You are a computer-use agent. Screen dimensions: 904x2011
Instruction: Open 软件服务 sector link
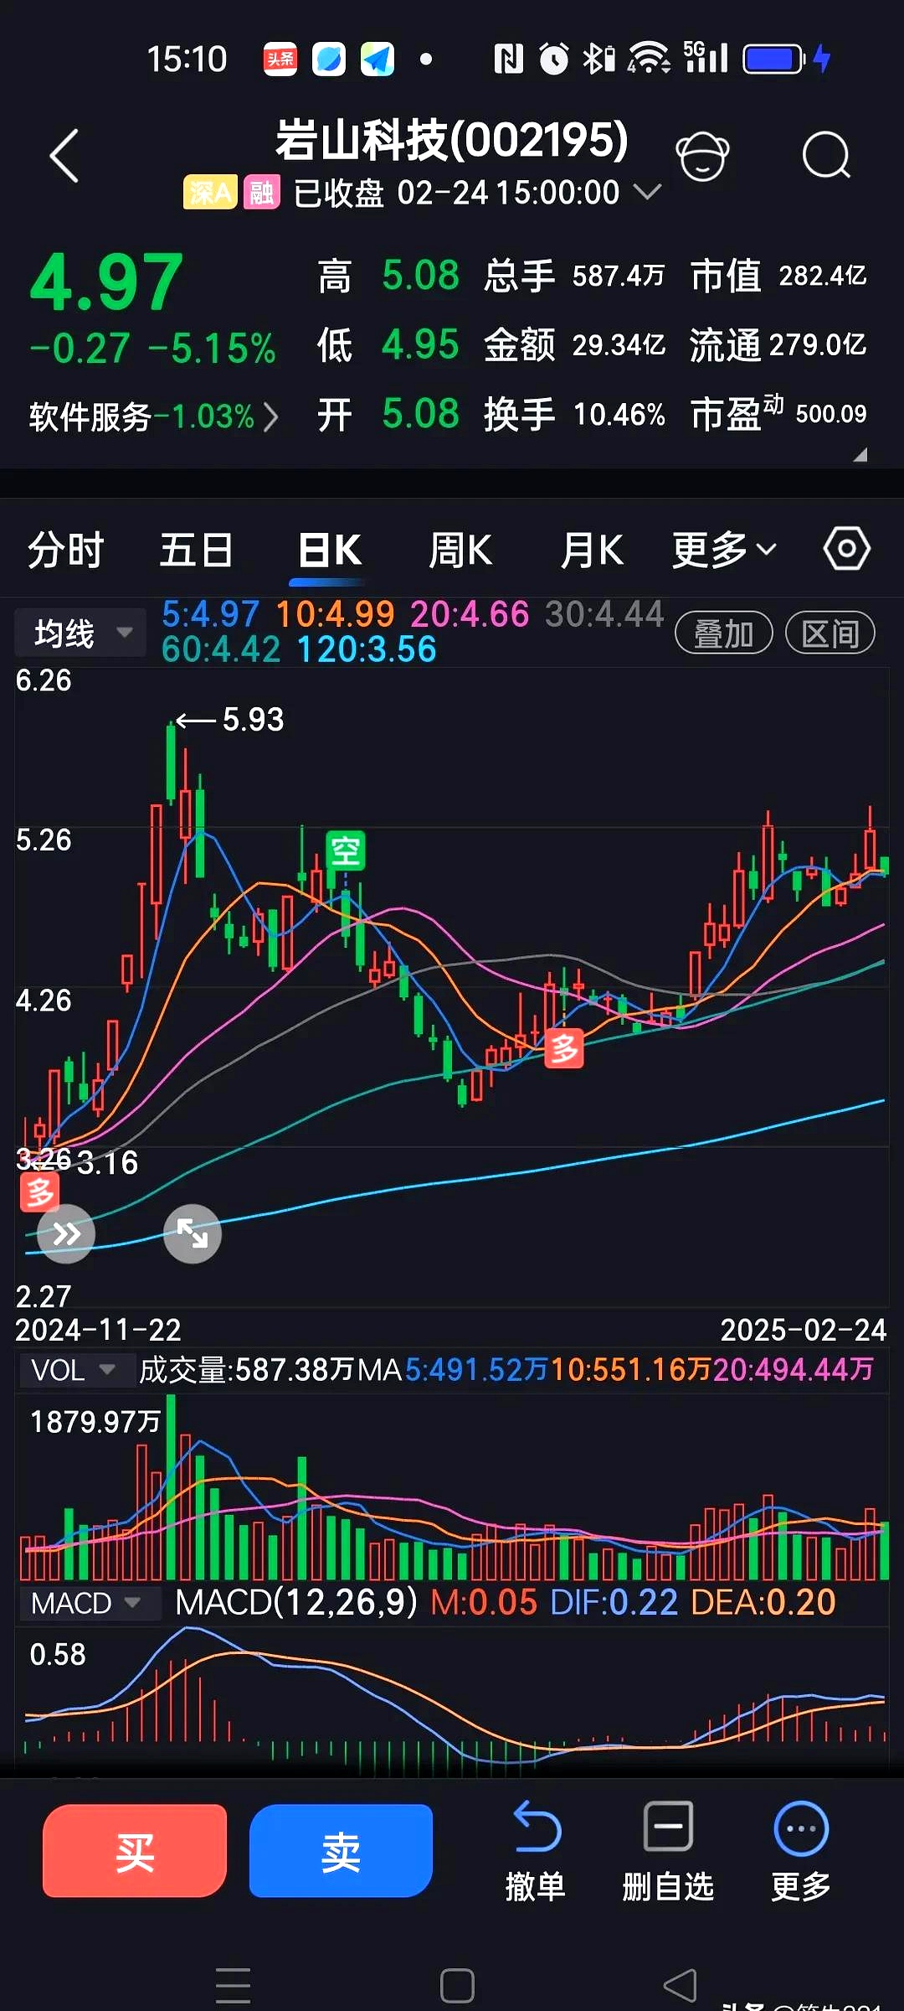[x=153, y=416]
